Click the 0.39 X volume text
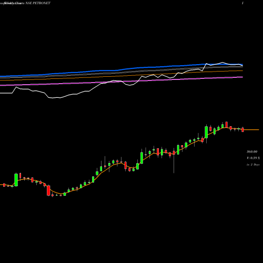The width and height of the screenshot is (263, 263). [253, 158]
